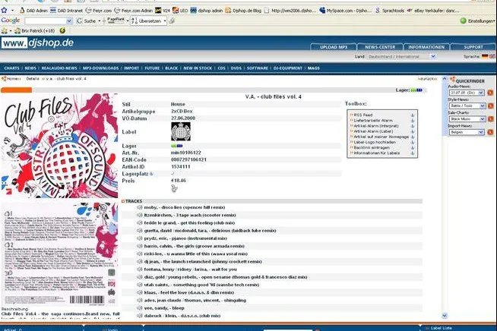Click Backlink eintragen link
Screen dimensions: 497x331
[x=372, y=147]
